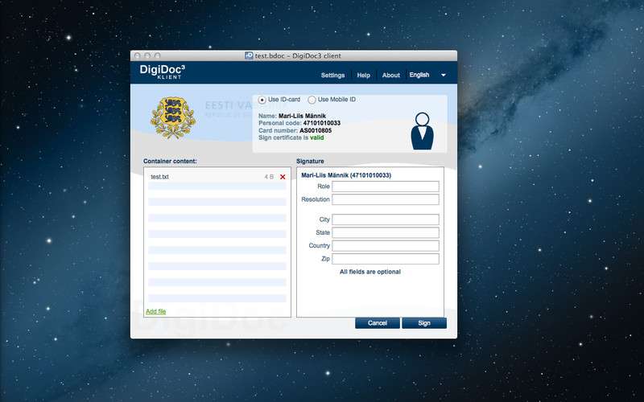Image resolution: width=644 pixels, height=402 pixels.
Task: Focus the Resolution input field
Action: click(386, 199)
